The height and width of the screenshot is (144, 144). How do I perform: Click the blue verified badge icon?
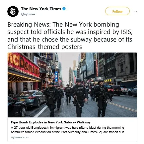(64, 9)
